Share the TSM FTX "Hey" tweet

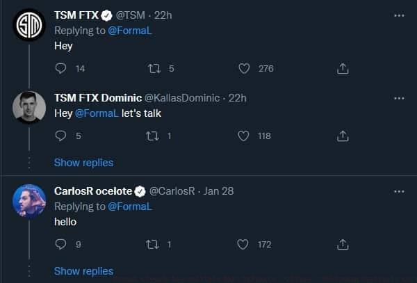pos(342,68)
